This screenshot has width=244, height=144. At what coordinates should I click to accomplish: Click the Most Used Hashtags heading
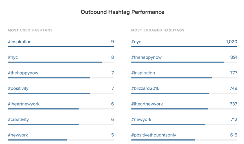coord(30,30)
